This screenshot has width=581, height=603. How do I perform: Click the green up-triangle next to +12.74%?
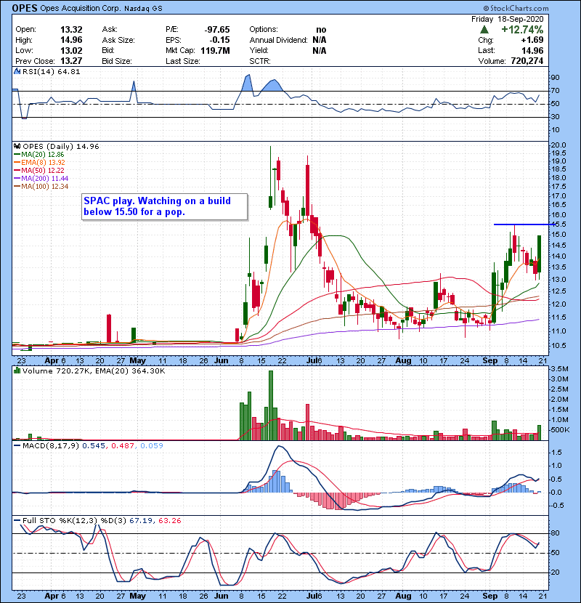484,30
